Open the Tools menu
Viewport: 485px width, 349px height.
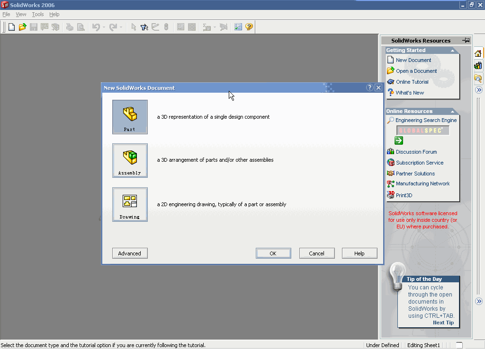pyautogui.click(x=38, y=14)
